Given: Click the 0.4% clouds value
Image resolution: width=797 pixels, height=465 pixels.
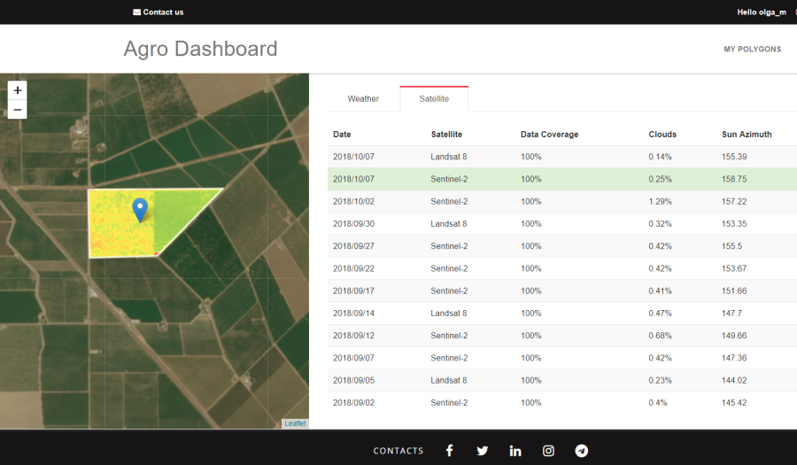Looking at the screenshot, I should [x=658, y=402].
